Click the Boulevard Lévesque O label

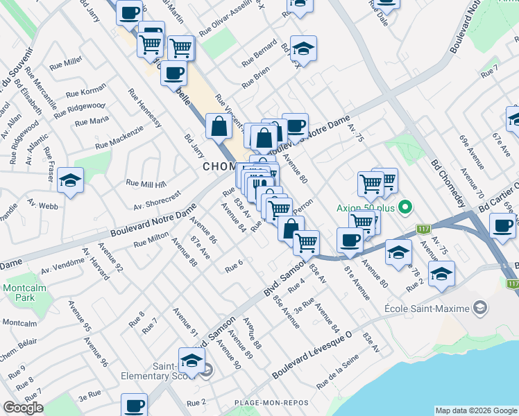coord(312,355)
